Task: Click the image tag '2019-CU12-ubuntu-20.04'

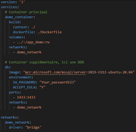Action: (110, 72)
